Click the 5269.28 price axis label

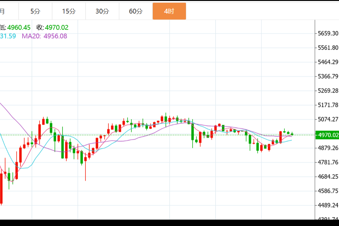328,91
